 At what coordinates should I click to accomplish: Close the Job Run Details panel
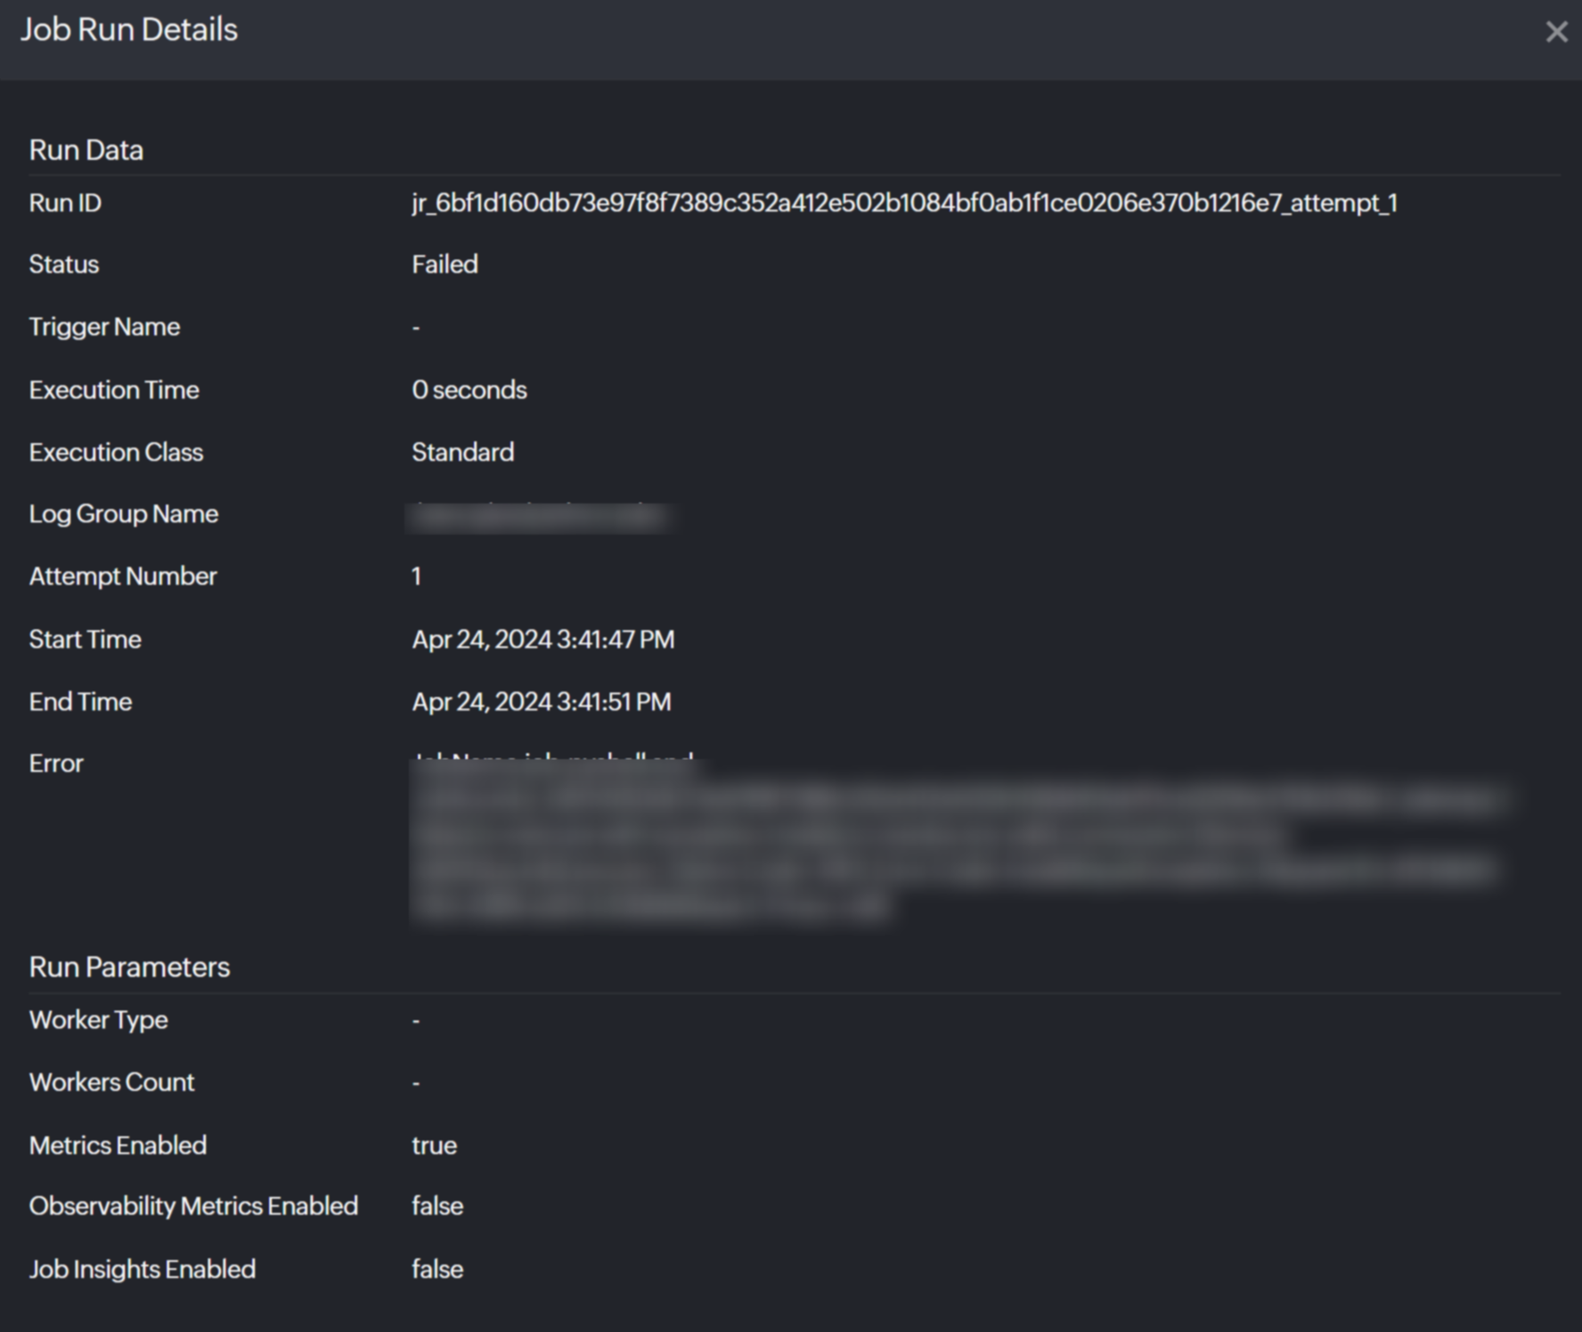click(x=1555, y=32)
